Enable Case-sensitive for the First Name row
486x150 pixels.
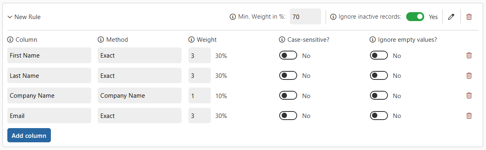tap(288, 56)
